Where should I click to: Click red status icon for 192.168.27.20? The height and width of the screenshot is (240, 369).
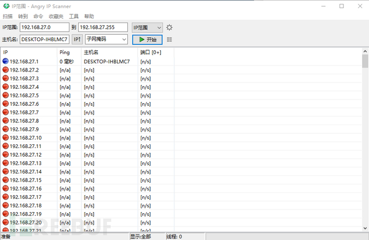[5, 222]
